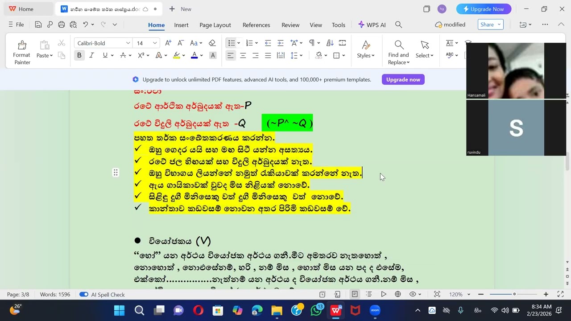The image size is (571, 321).
Task: Click the search magnifier in ribbon tabs
Action: (x=399, y=25)
